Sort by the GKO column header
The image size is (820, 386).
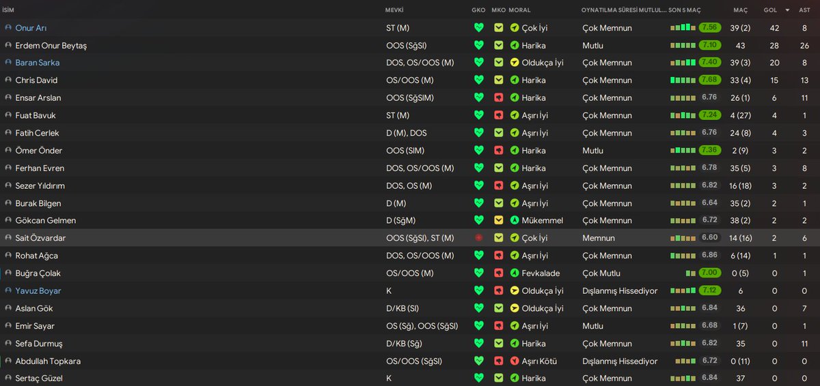click(478, 10)
